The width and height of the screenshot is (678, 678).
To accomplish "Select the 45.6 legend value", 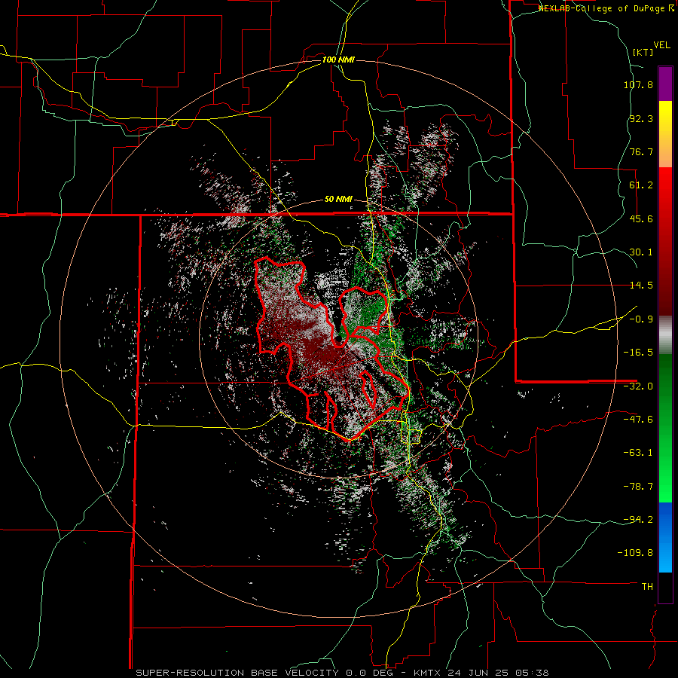I will [641, 218].
